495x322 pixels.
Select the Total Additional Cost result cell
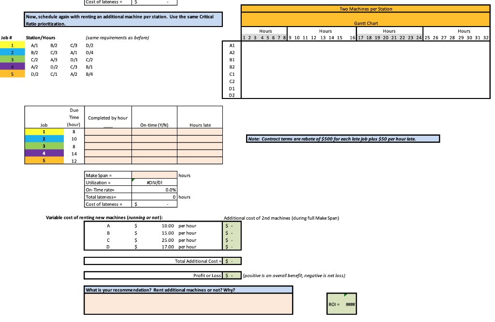231,261
